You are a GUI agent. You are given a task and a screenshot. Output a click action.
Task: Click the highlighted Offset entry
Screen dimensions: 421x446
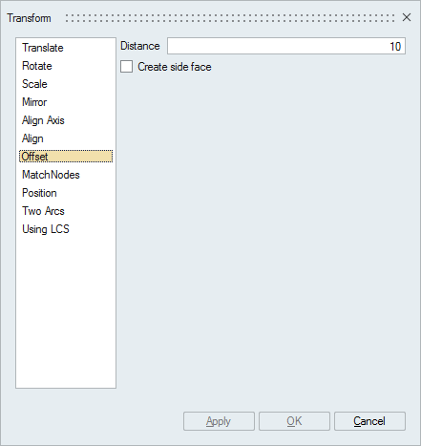point(66,157)
